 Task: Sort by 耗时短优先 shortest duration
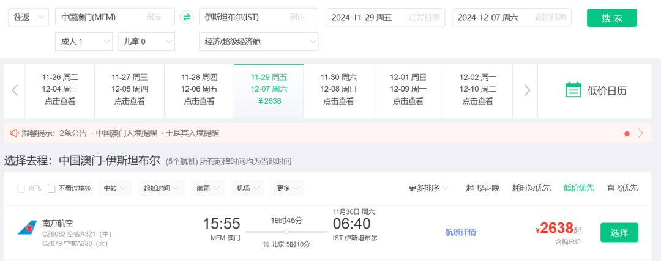coord(531,188)
